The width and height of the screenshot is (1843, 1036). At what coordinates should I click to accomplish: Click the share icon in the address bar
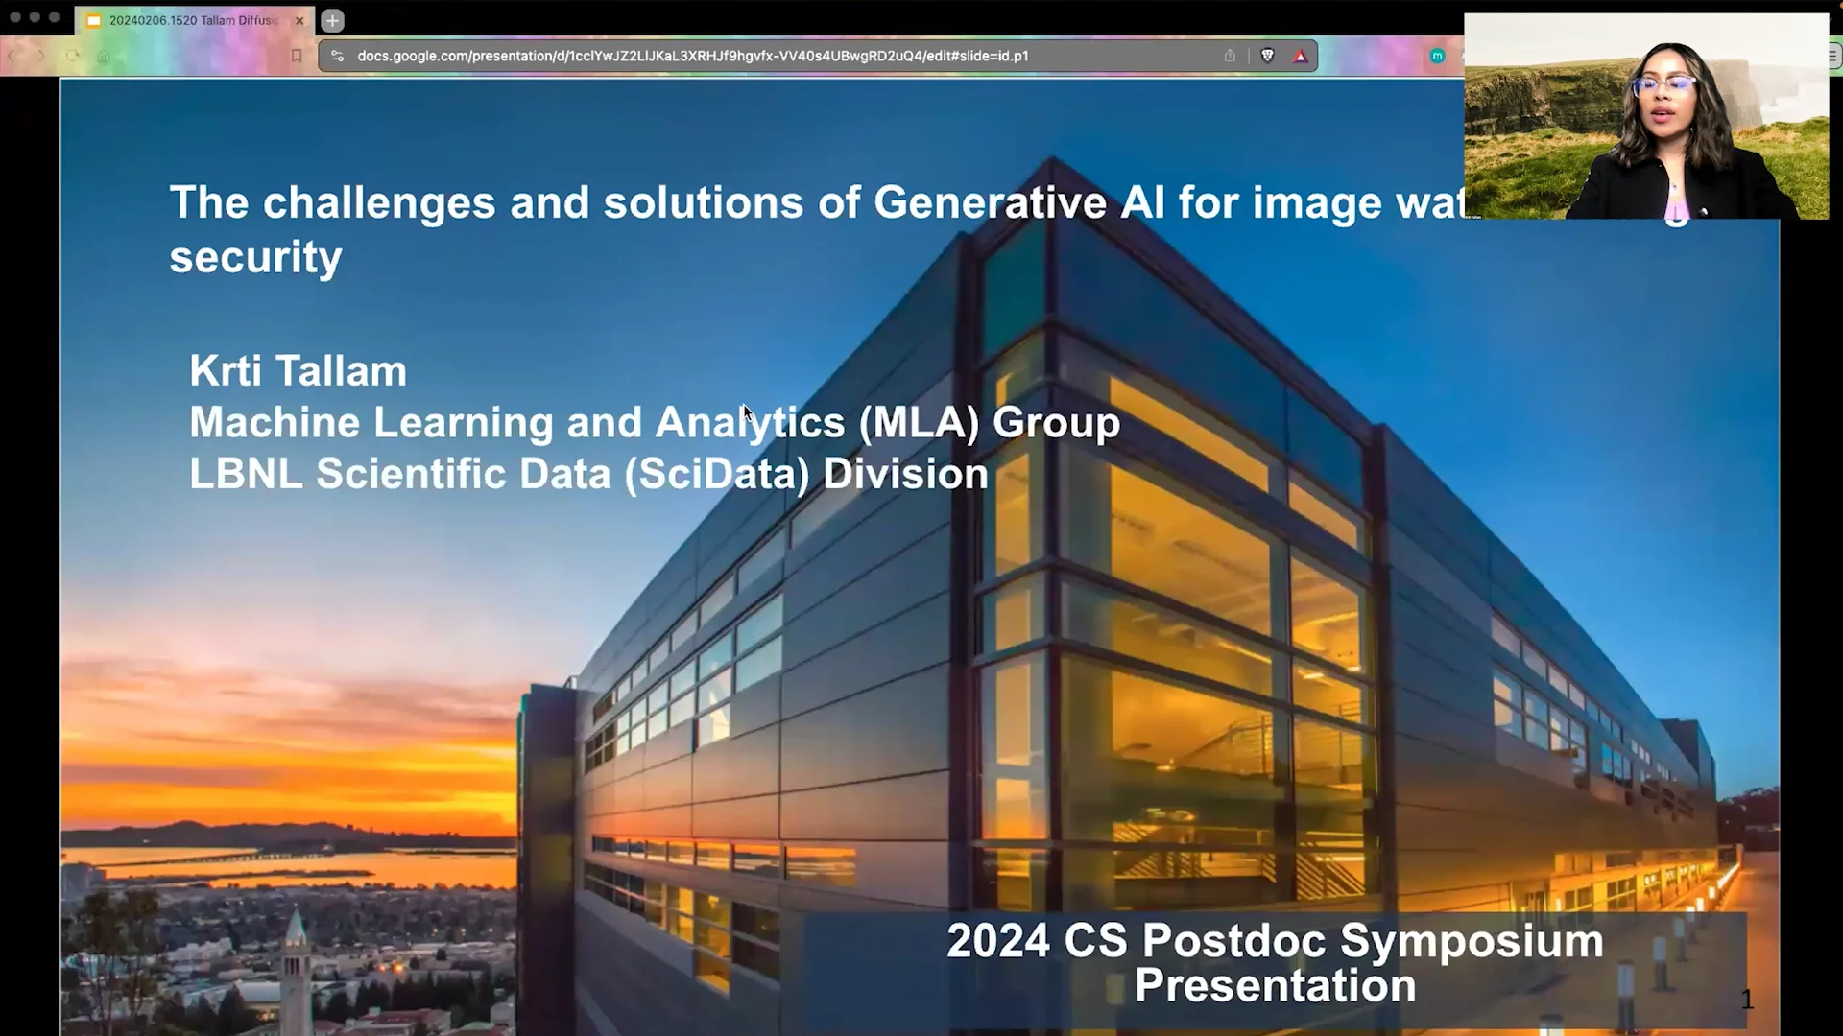(x=1230, y=56)
